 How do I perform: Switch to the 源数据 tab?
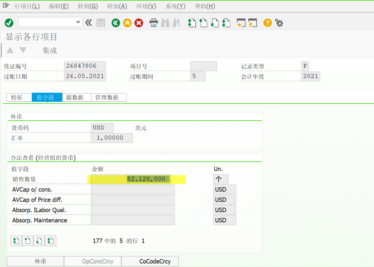click(77, 97)
